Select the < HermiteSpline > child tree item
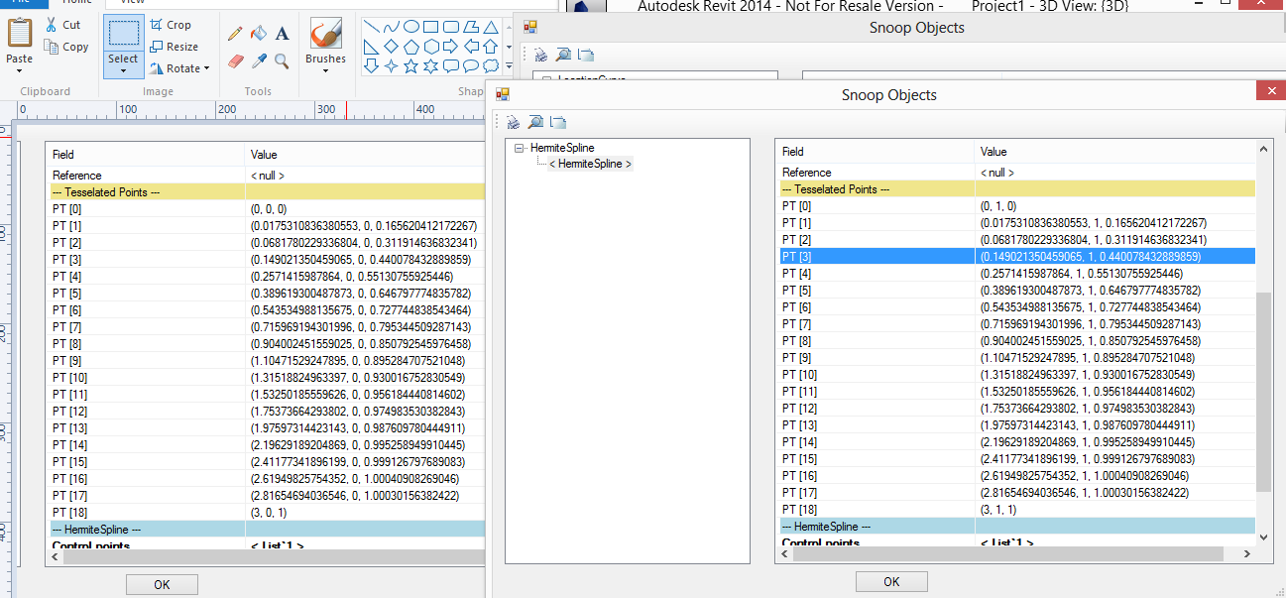Image resolution: width=1286 pixels, height=598 pixels. 590,164
